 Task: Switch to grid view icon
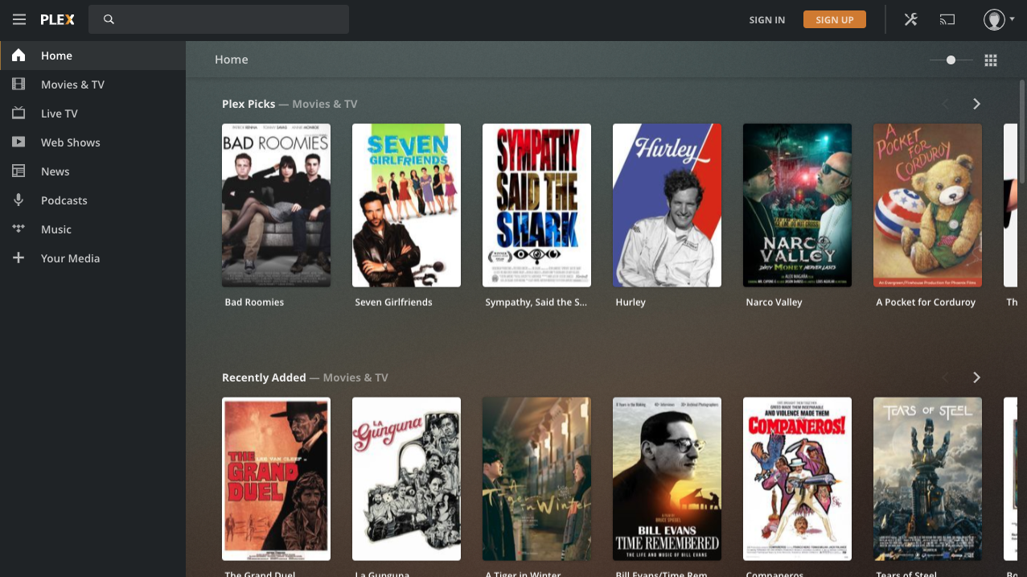tap(991, 60)
